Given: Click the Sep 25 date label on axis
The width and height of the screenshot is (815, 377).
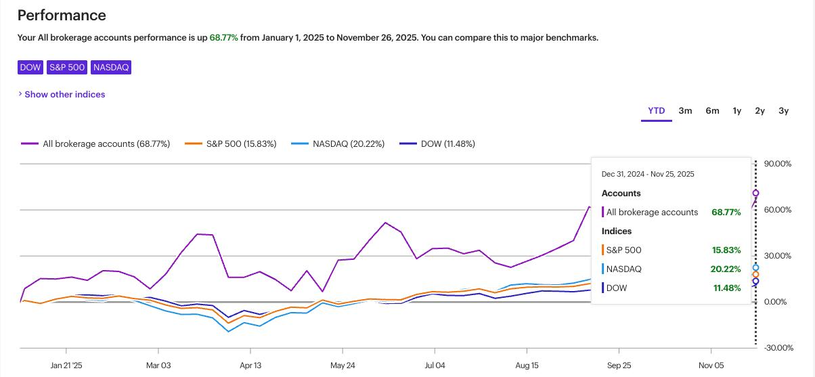Looking at the screenshot, I should point(619,365).
